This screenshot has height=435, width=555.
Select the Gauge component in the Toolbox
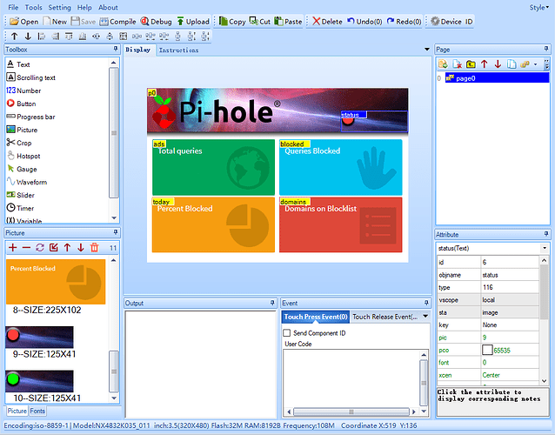click(22, 169)
